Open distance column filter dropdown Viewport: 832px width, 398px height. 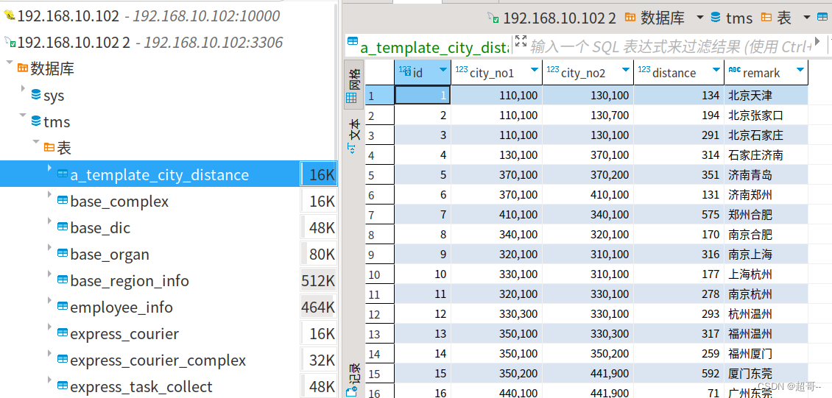coord(716,70)
